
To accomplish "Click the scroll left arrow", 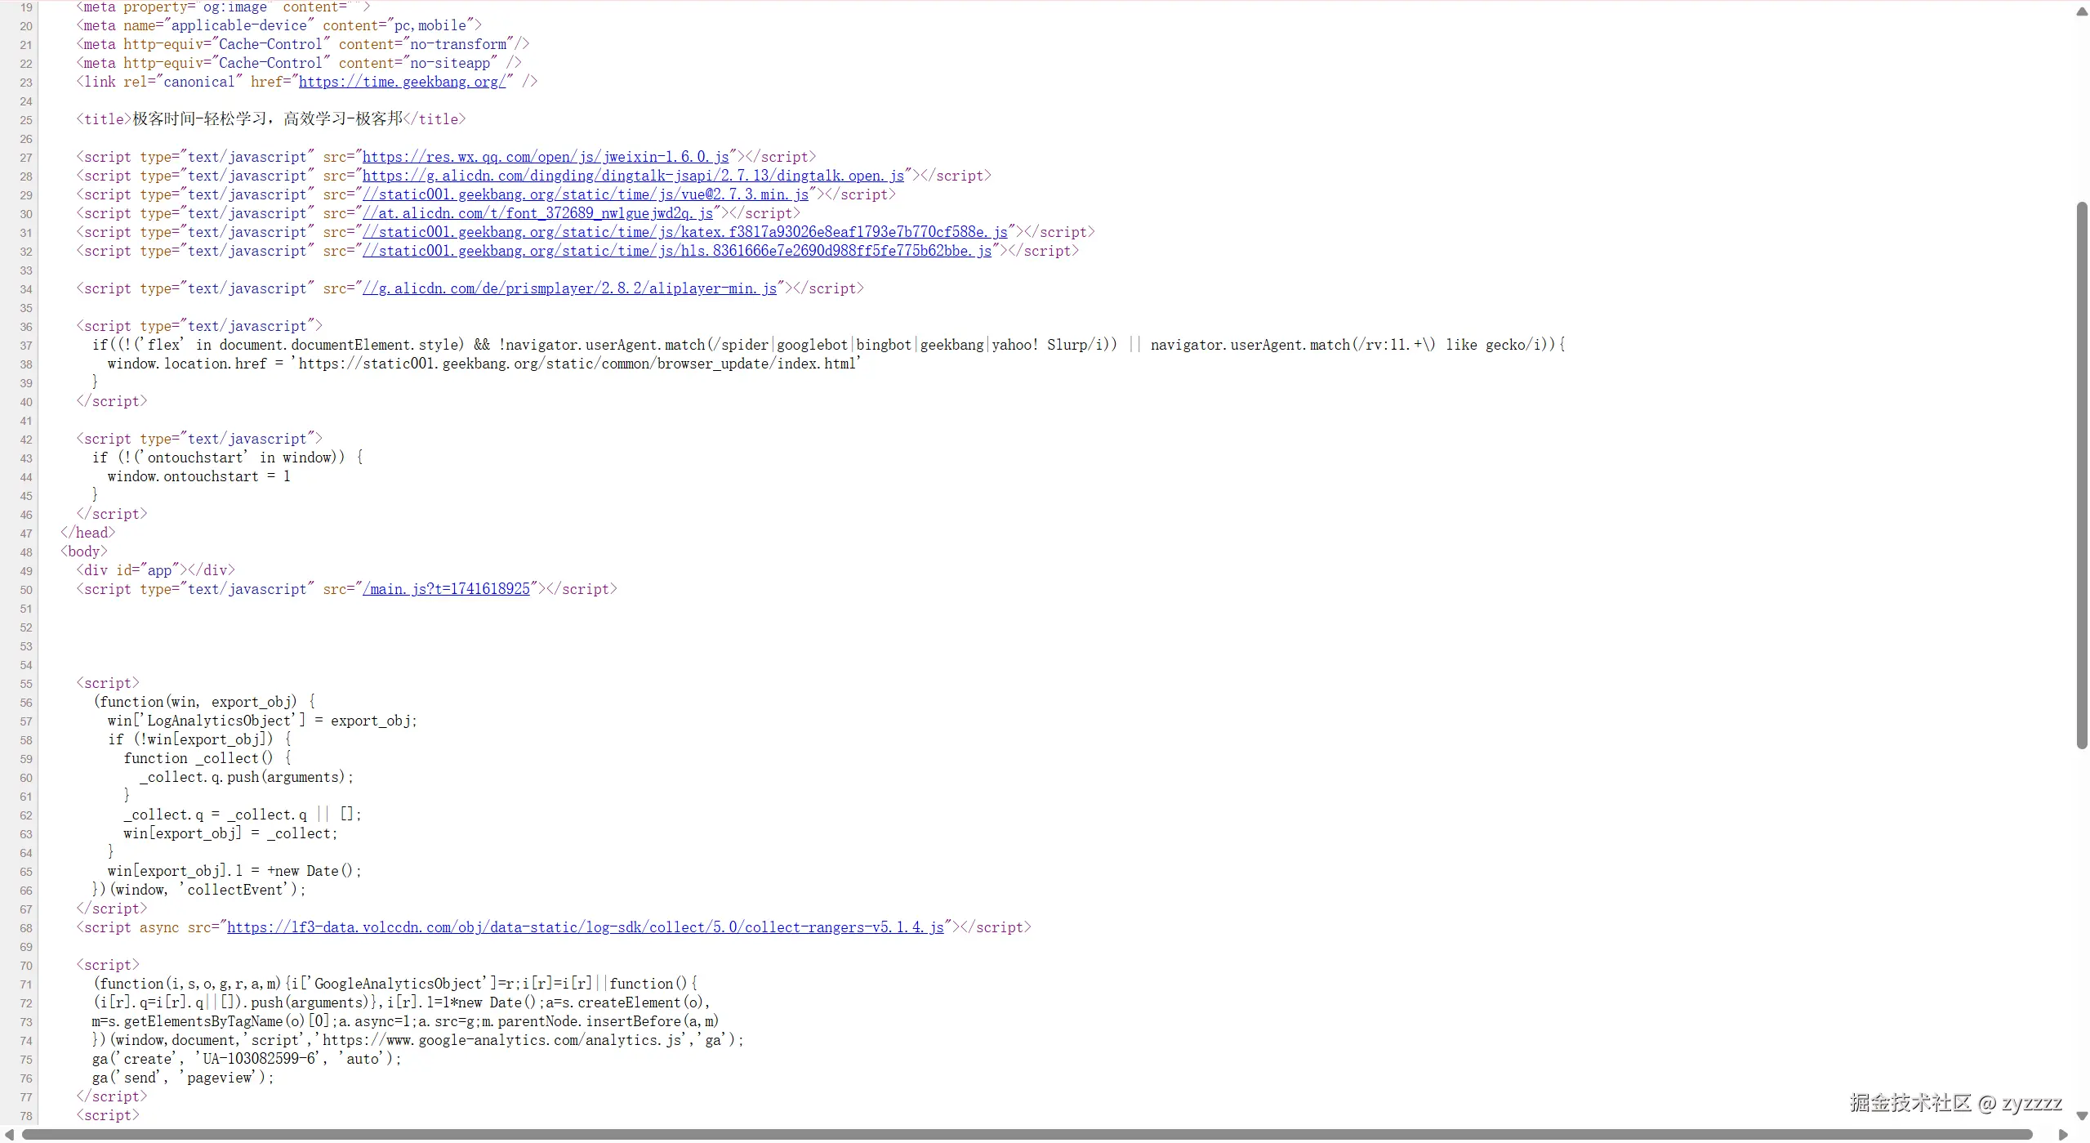I will pyautogui.click(x=9, y=1134).
